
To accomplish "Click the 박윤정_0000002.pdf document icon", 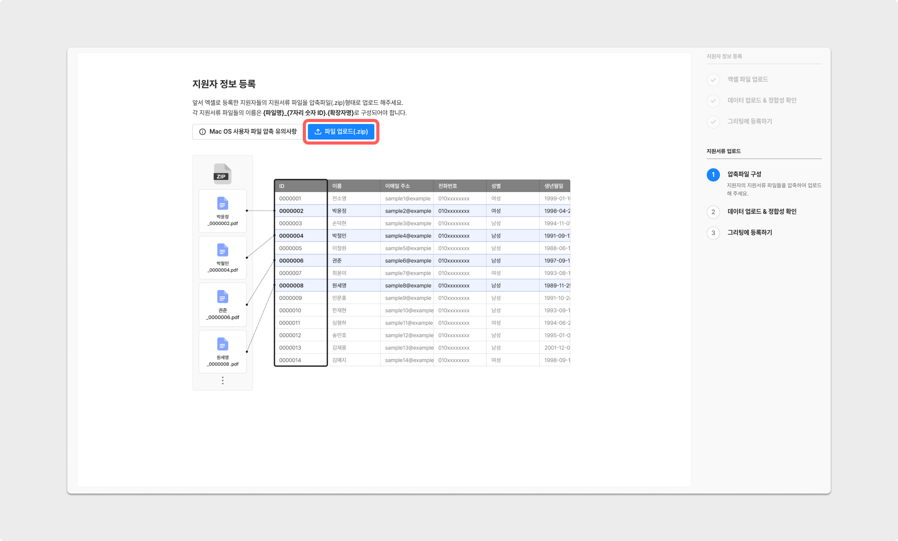I will (x=222, y=203).
